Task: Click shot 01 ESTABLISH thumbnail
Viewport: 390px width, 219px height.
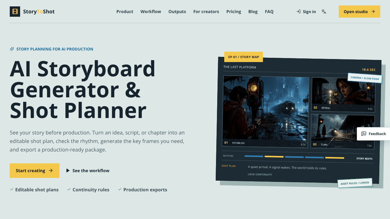Action: point(265,112)
